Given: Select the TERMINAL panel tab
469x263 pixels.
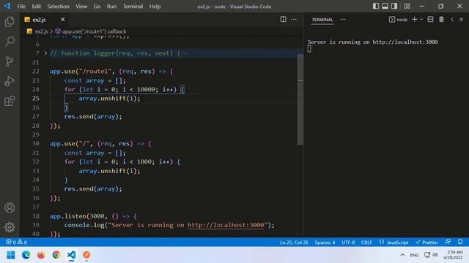Looking at the screenshot, I should pyautogui.click(x=322, y=20).
